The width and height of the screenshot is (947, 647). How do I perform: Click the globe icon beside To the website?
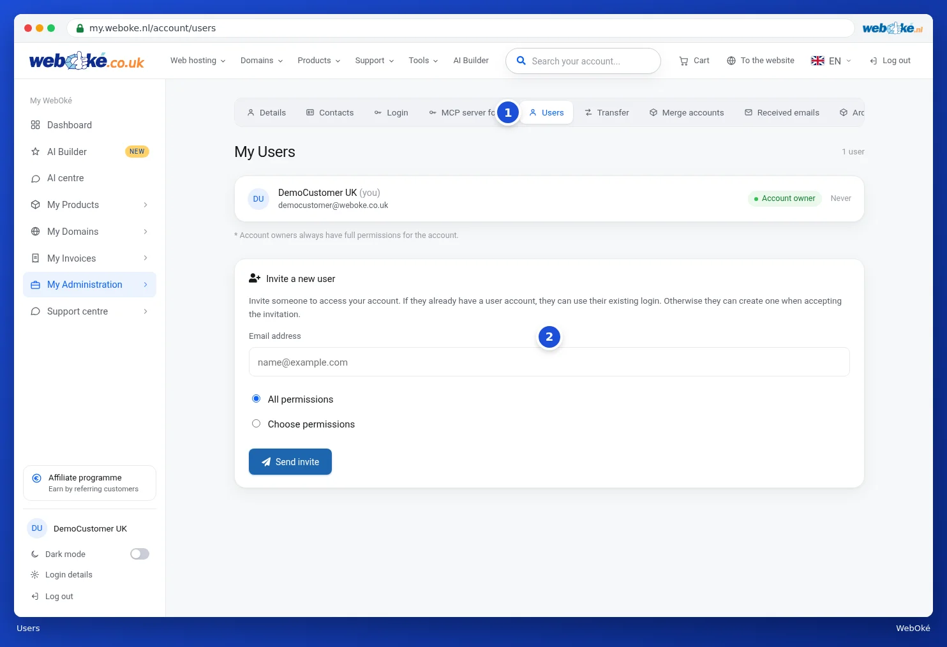point(731,61)
